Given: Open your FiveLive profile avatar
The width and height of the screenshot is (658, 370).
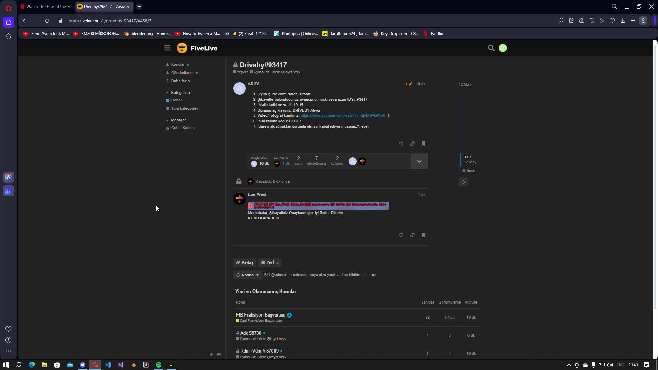Looking at the screenshot, I should 502,48.
